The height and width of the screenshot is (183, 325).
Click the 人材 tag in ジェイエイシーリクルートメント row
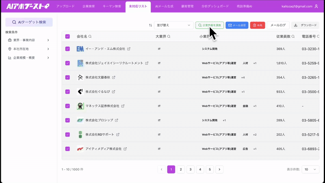click(245, 63)
